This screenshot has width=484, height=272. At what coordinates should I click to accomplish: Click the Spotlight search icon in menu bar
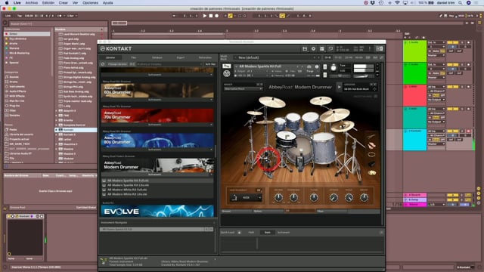(x=461, y=3)
